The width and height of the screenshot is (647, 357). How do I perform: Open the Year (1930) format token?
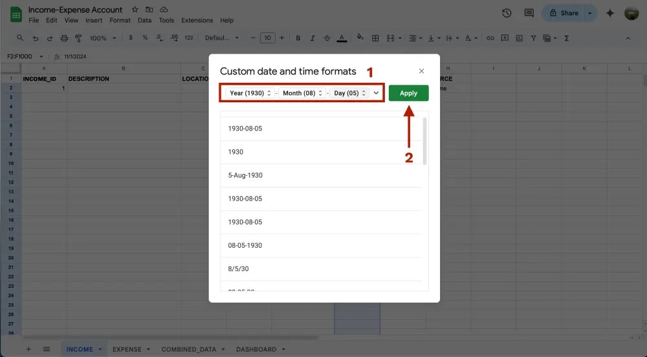click(x=251, y=93)
